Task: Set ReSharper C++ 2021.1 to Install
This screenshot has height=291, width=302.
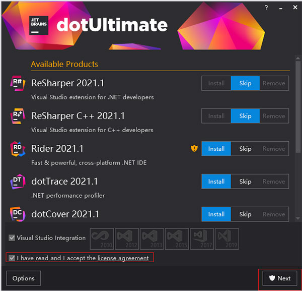Action: pos(216,116)
